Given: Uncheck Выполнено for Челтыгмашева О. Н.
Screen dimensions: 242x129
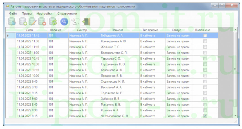Looking at the screenshot, I should tap(205, 116).
